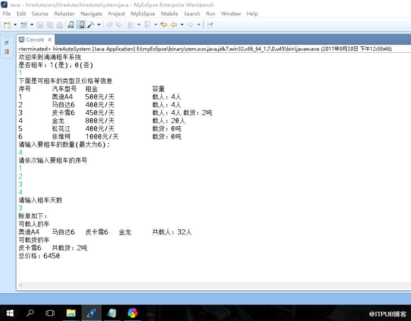Click the hammer build tool icon
The height and width of the screenshot is (321, 411).
click(x=91, y=25)
